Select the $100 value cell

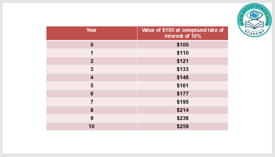click(182, 45)
